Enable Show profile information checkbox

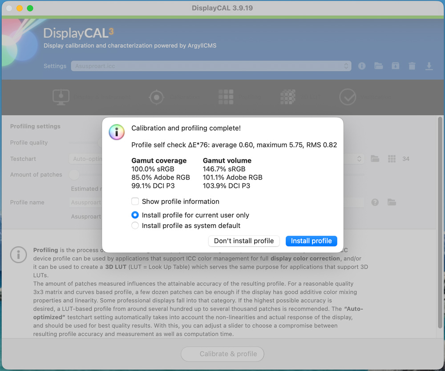tap(135, 202)
